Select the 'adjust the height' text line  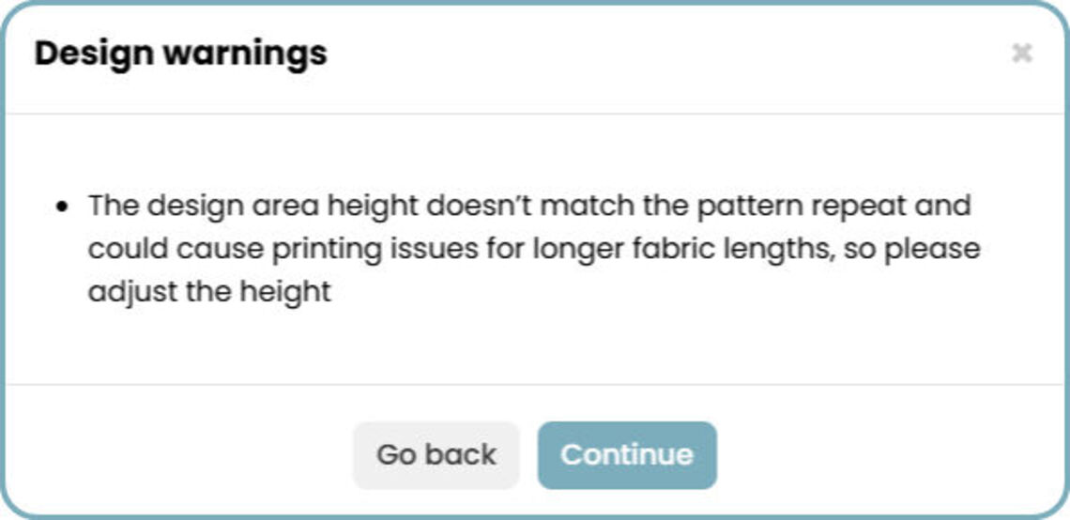[209, 291]
